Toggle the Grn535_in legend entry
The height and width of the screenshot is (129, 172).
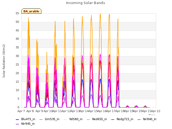[x=49, y=119]
